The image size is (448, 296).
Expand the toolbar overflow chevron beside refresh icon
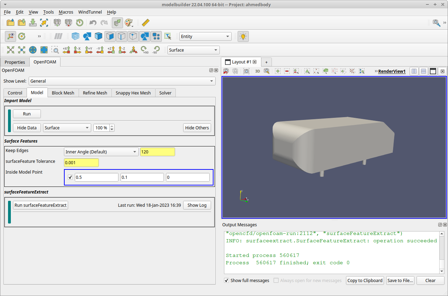[39, 36]
